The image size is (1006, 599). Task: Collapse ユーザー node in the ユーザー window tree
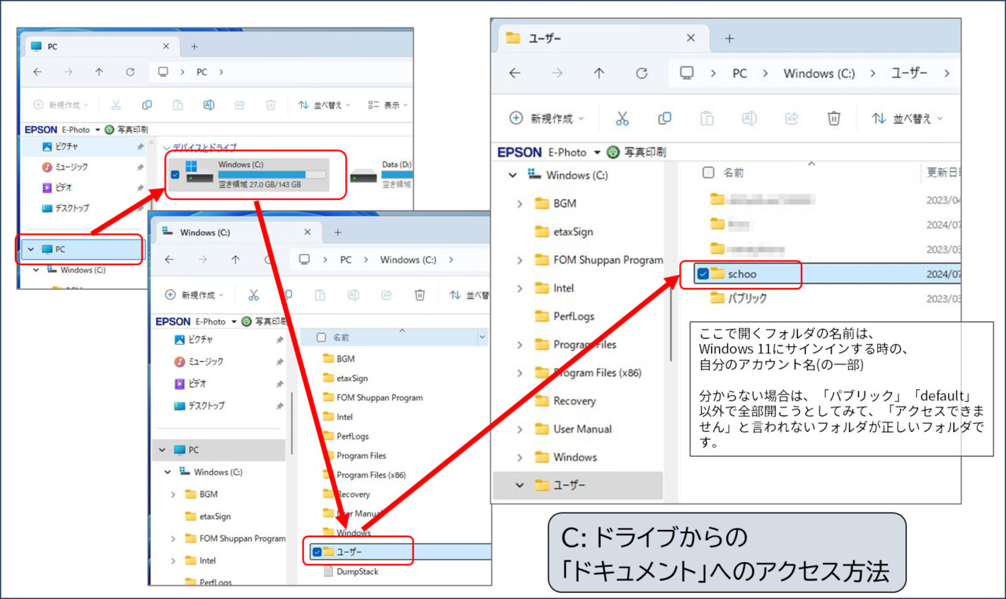520,485
